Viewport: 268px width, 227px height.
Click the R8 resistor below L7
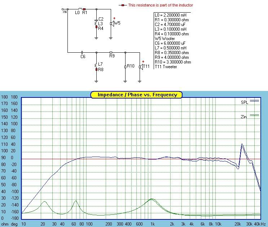coord(96,69)
